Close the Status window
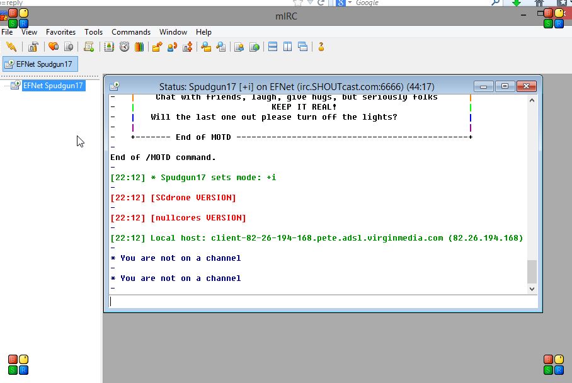This screenshot has height=383, width=572. pos(527,86)
